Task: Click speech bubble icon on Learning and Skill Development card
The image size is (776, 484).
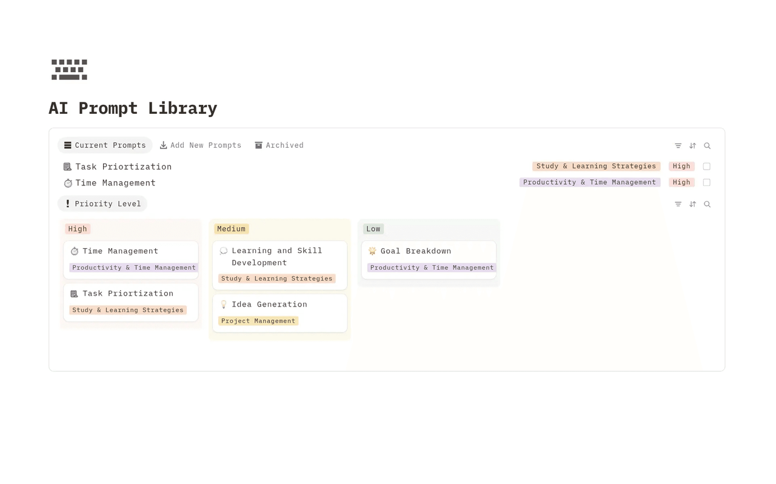Action: (x=224, y=251)
